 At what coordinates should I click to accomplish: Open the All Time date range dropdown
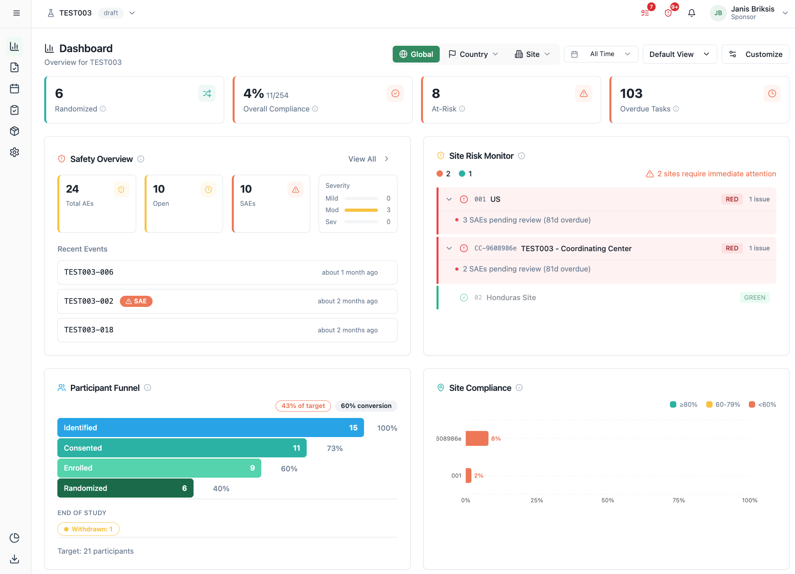click(x=601, y=54)
